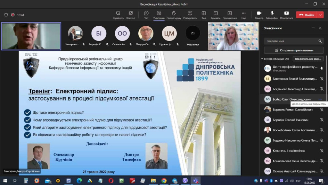
Task: Open Task View on taskbar
Action: (x=15, y=181)
